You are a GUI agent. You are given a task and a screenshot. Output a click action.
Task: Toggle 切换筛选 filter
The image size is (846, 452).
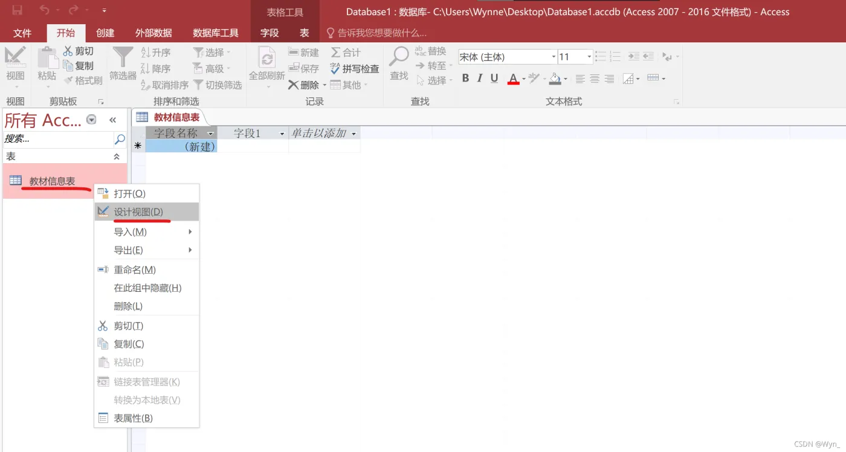point(218,85)
